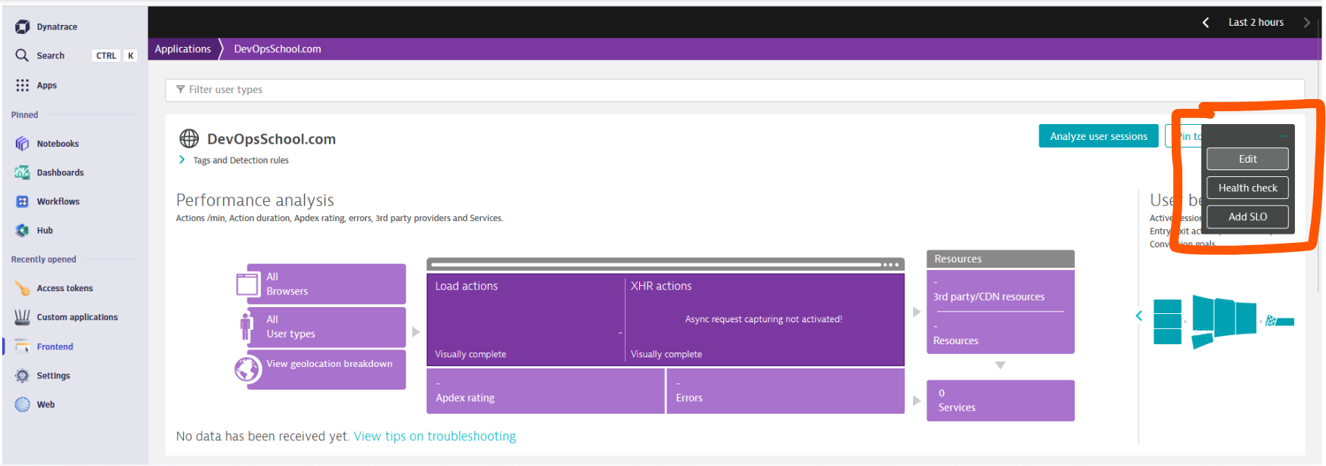Choose Edit from the more menu

[x=1247, y=159]
